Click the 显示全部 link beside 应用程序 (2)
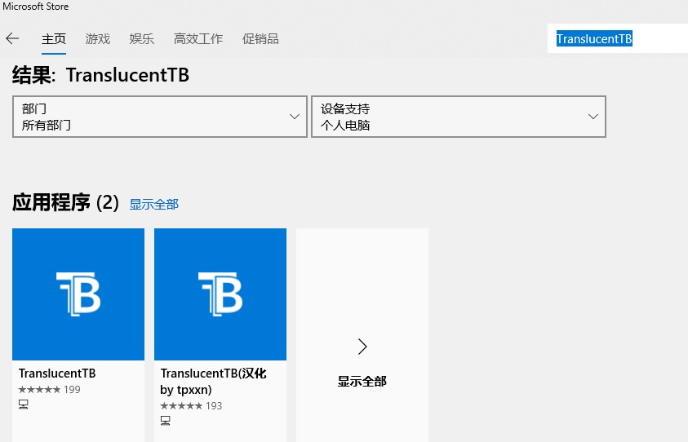688x442 pixels. [153, 205]
